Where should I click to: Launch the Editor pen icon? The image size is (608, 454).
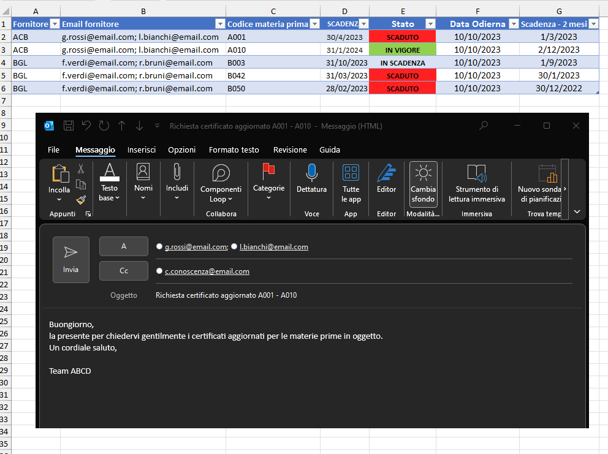pyautogui.click(x=386, y=173)
